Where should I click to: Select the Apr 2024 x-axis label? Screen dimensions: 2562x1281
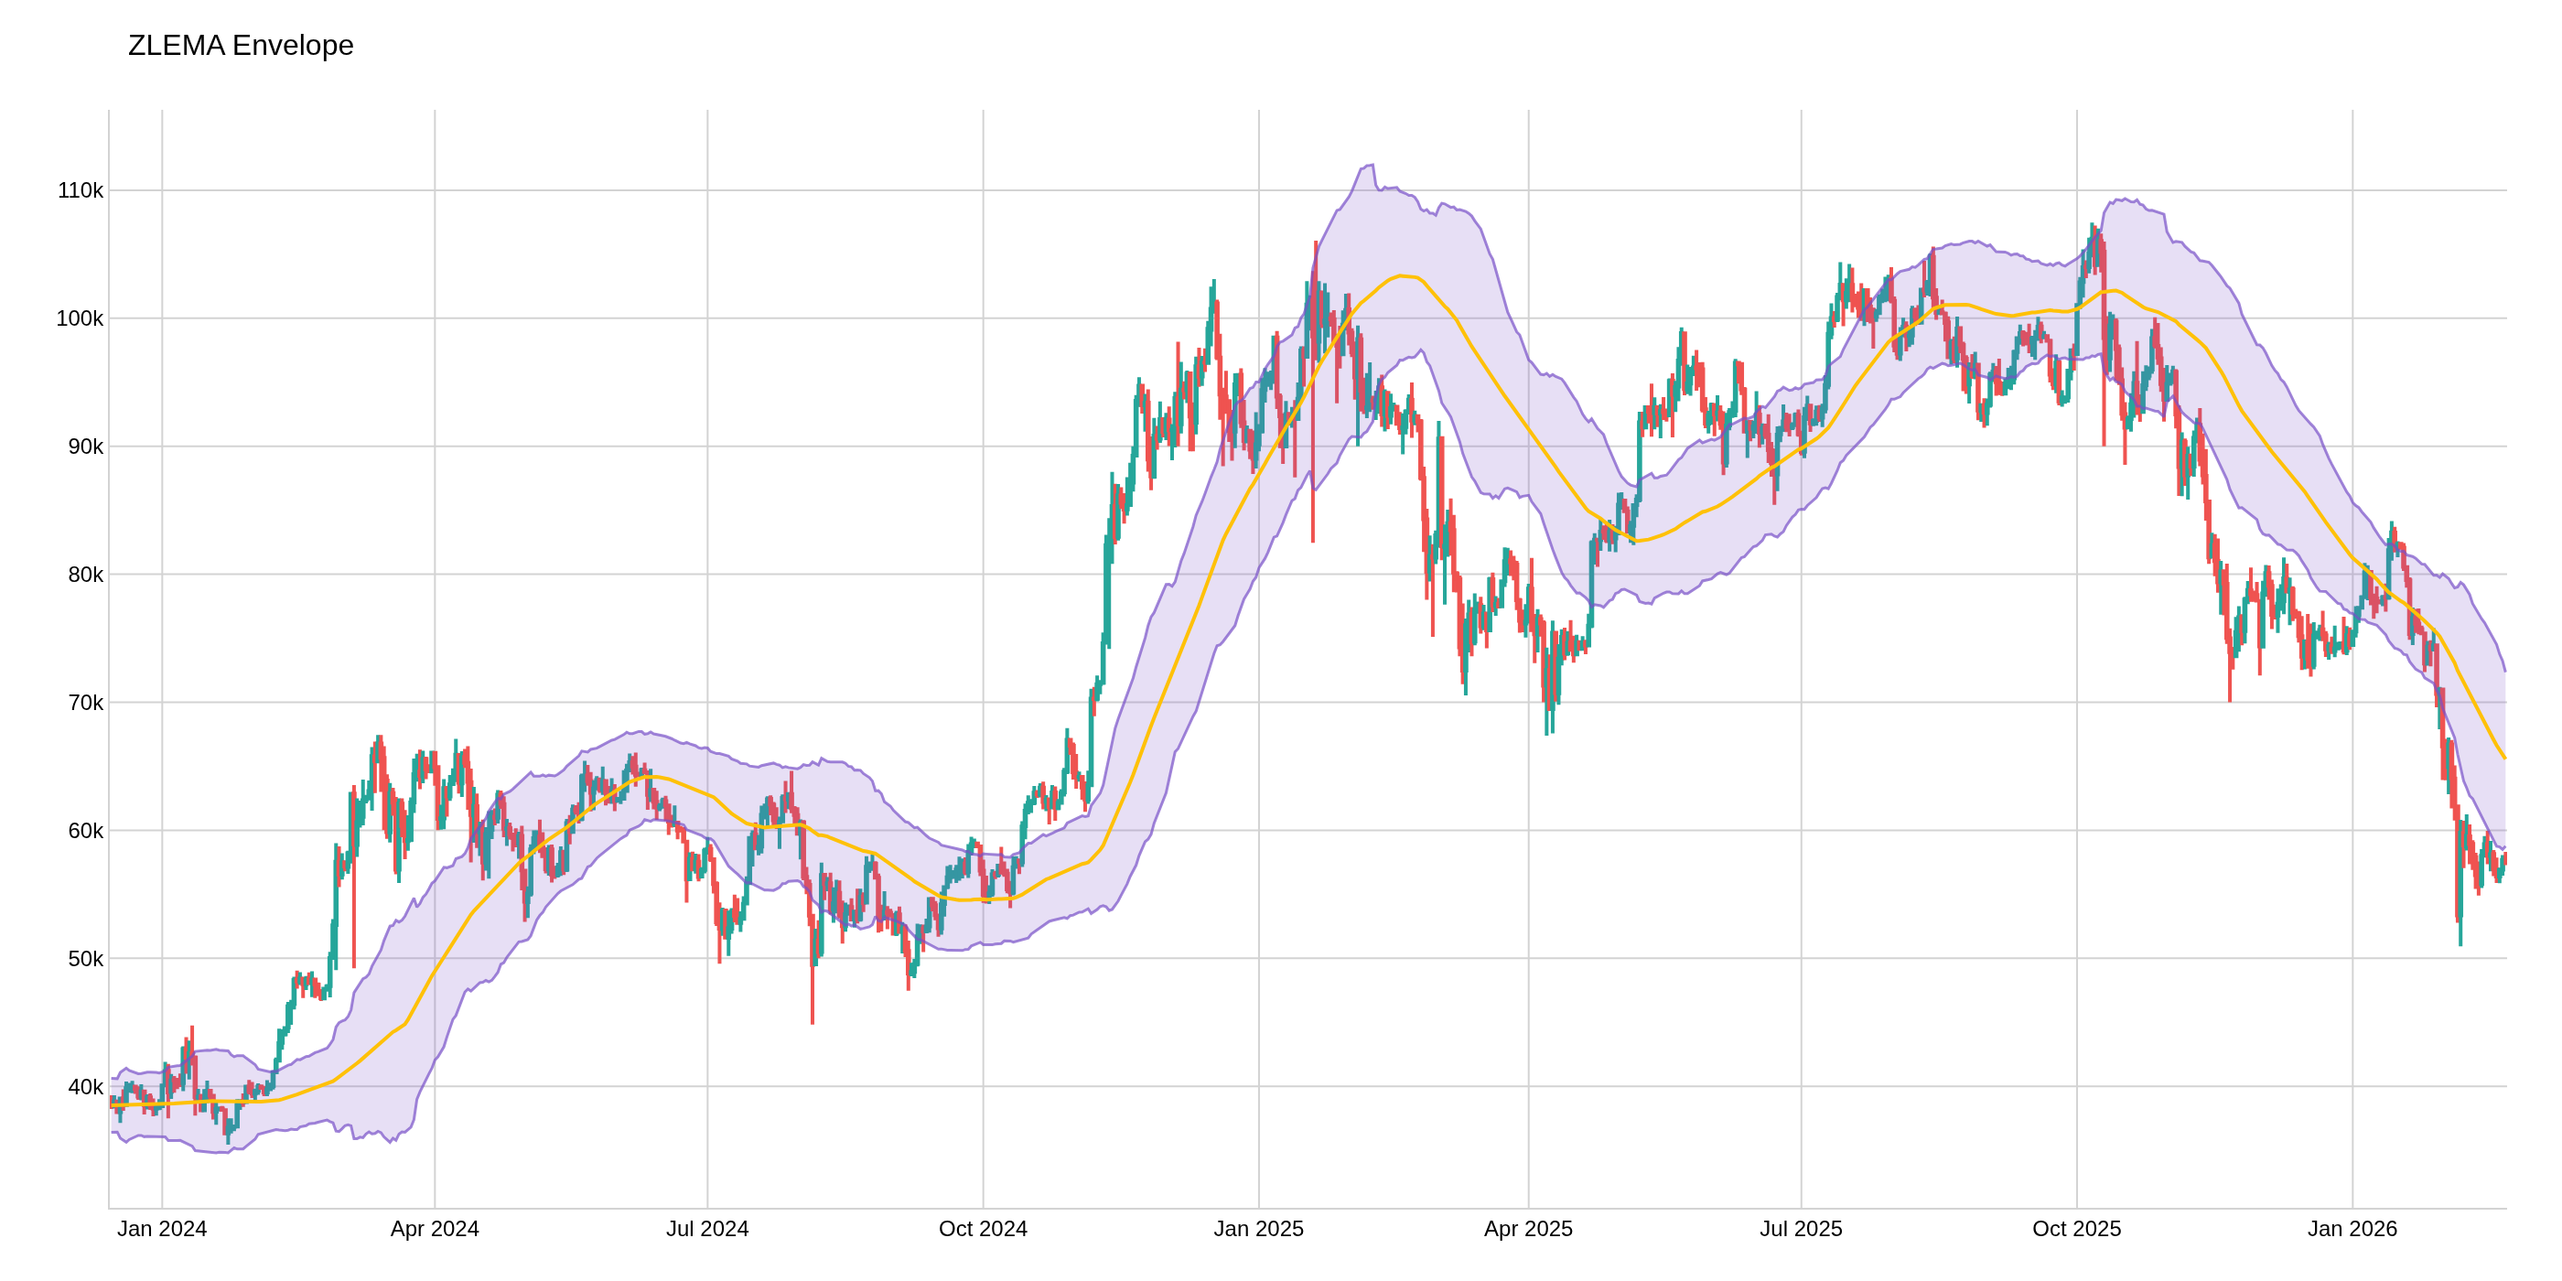point(435,1229)
